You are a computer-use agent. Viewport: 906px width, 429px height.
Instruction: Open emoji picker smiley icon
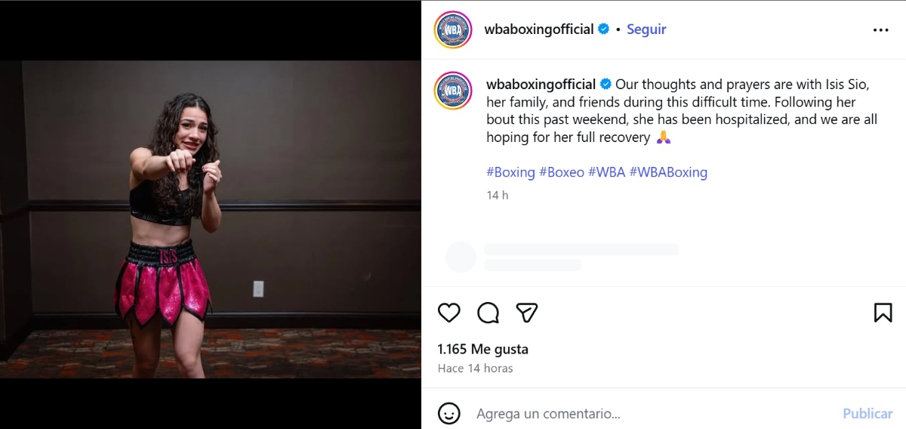coord(449,413)
